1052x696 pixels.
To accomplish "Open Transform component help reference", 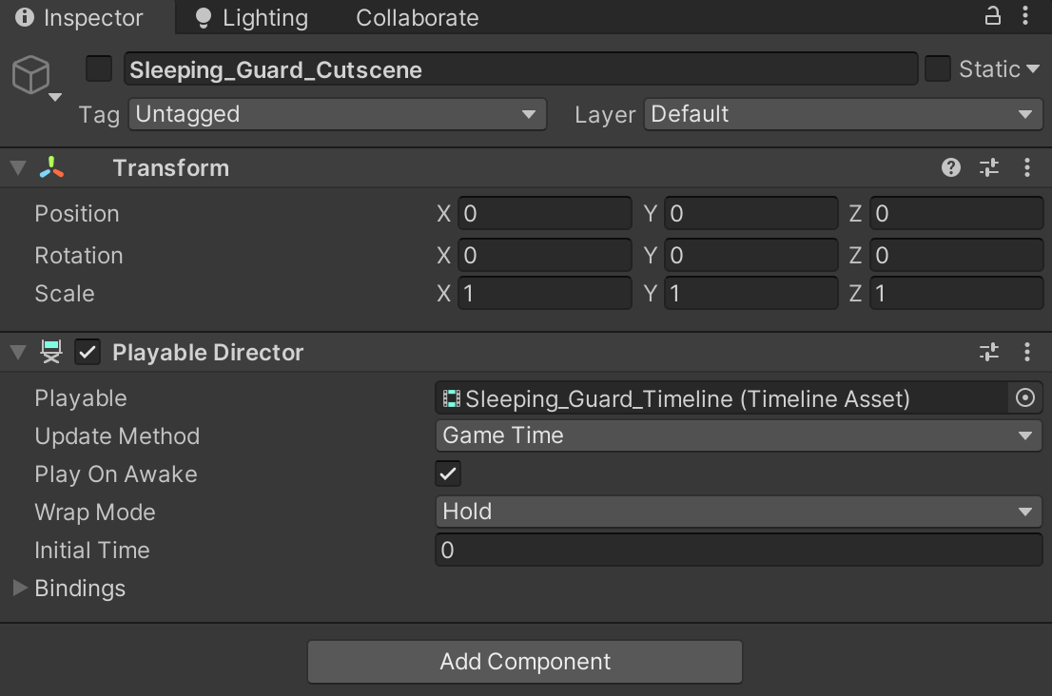I will click(x=950, y=167).
